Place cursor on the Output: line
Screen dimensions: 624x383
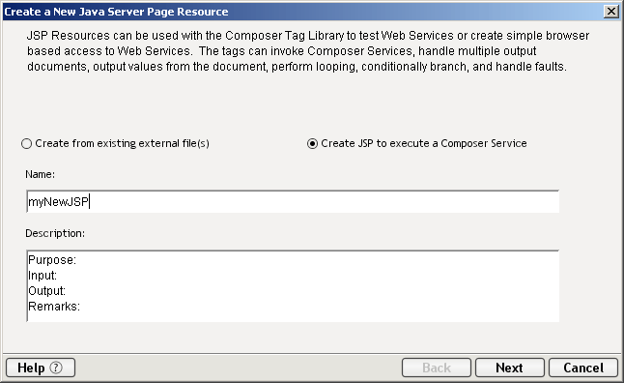pos(47,291)
